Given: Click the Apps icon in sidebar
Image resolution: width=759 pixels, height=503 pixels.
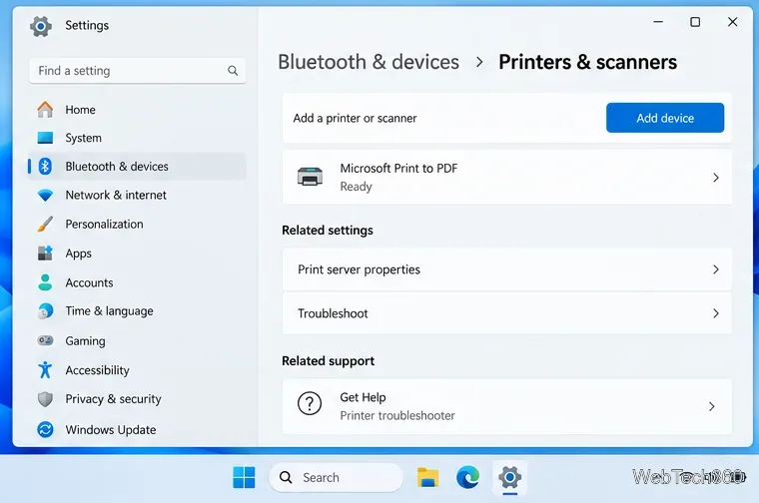Looking at the screenshot, I should click(45, 252).
